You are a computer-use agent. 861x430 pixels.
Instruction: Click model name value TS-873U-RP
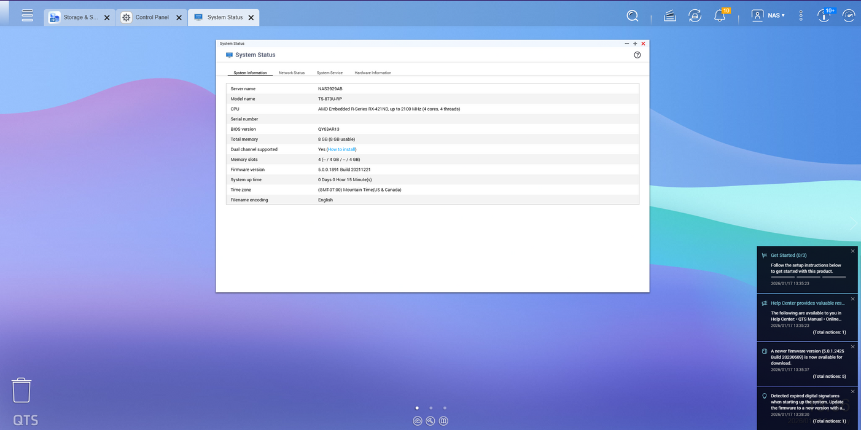pos(330,99)
